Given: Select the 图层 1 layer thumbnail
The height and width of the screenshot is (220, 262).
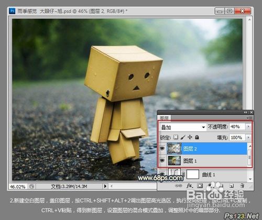Looking at the screenshot, I should (174, 160).
